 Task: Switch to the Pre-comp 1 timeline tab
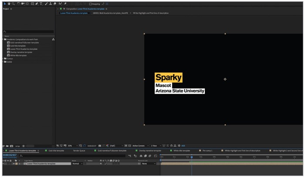[x=207, y=151]
